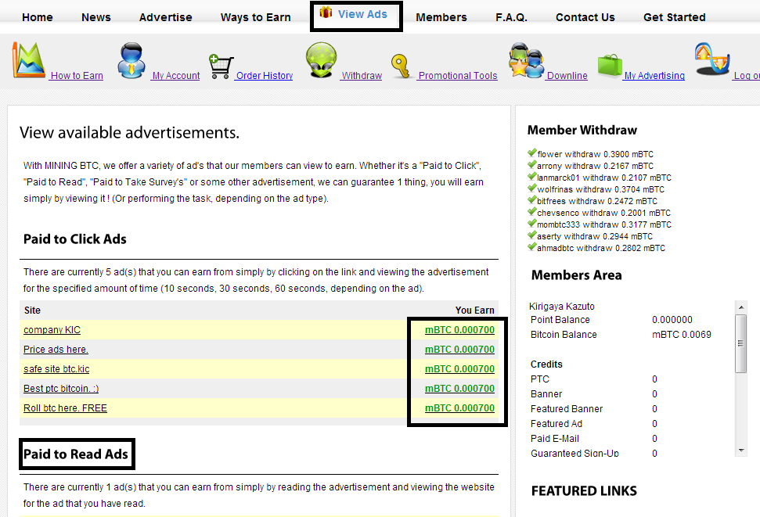This screenshot has width=760, height=517.
Task: Visit the Roll btc here. FREE ad
Action: (x=65, y=407)
